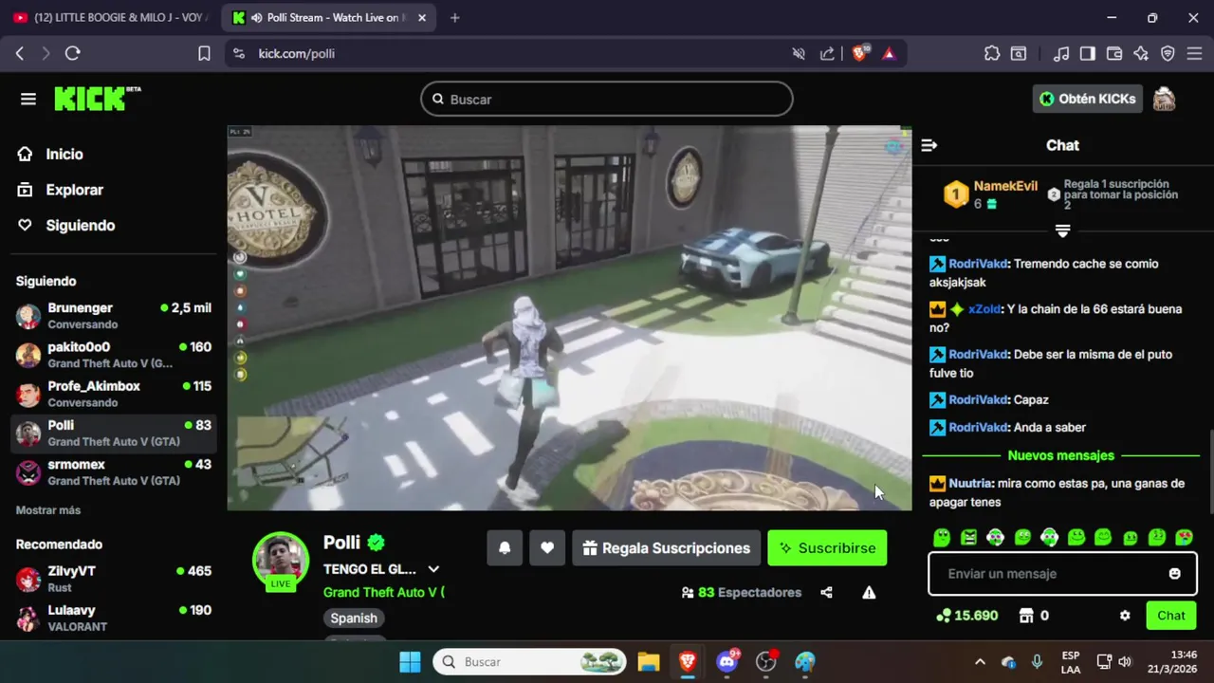
Task: Click NamekEvil in the chat leaderboard
Action: [x=1005, y=186]
